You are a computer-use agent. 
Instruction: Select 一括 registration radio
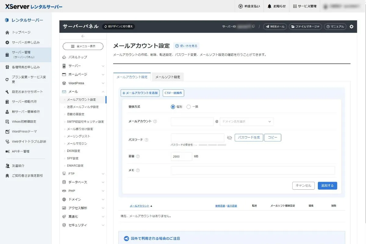coord(188,107)
